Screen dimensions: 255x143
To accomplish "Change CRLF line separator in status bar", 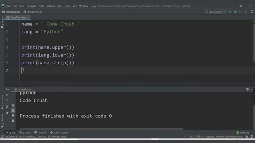I will [191, 137].
